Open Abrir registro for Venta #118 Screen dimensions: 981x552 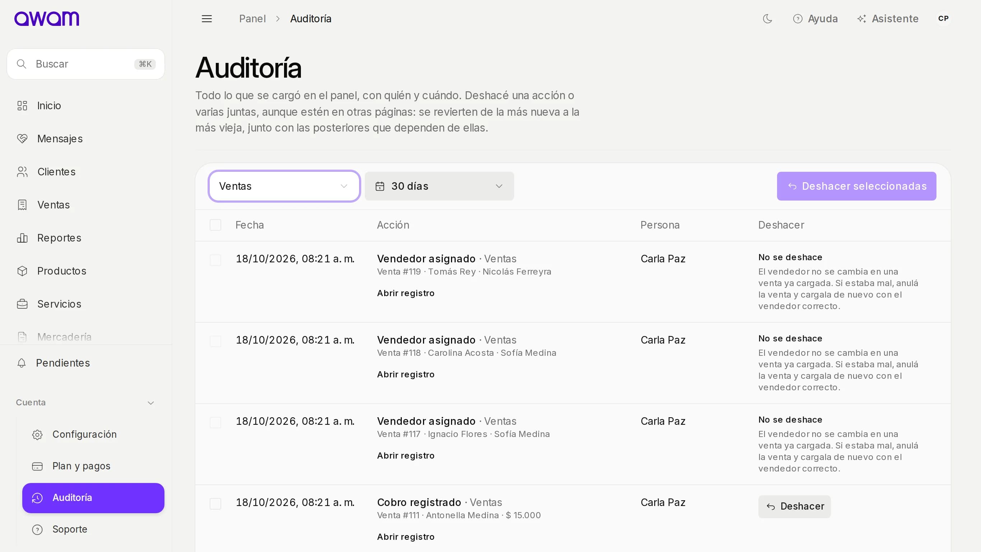point(405,374)
